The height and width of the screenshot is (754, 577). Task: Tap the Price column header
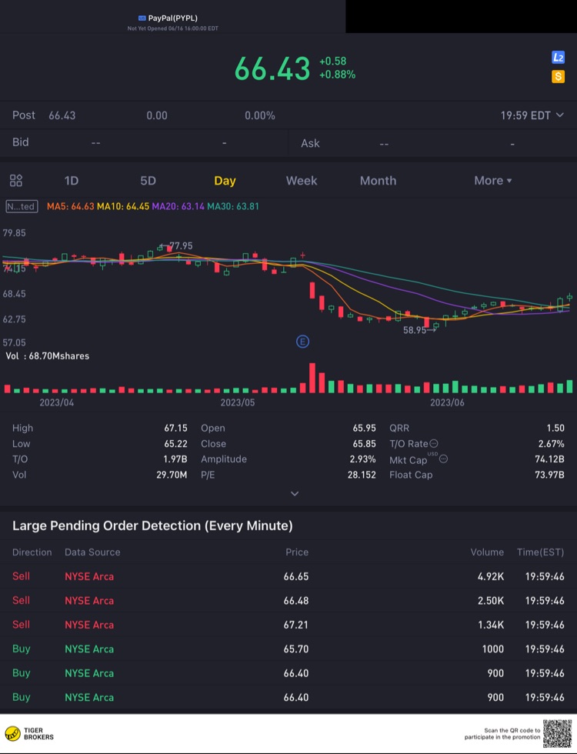tap(297, 552)
